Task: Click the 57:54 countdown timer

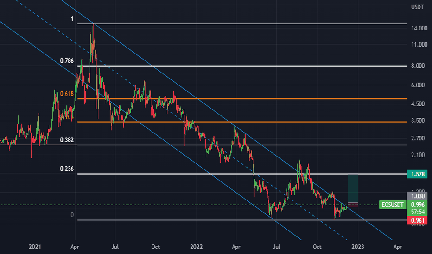Action: (x=417, y=212)
